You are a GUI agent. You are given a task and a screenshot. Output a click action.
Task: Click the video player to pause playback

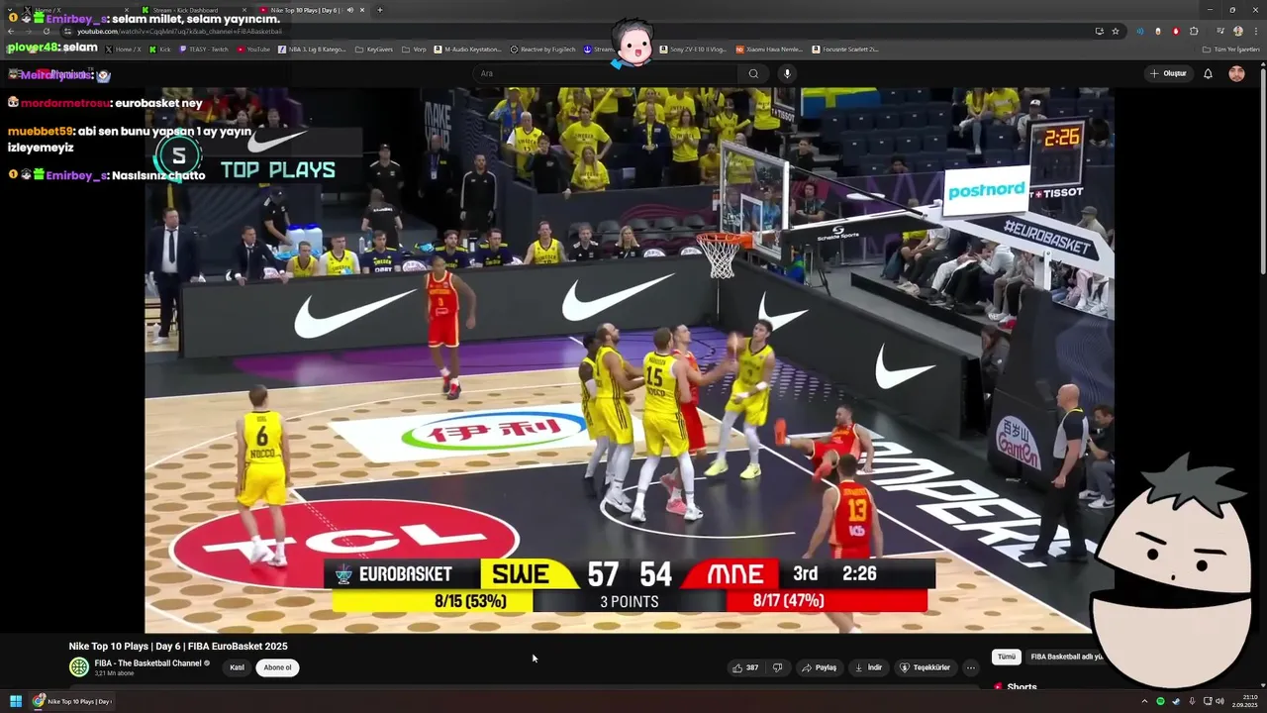pyautogui.click(x=629, y=359)
